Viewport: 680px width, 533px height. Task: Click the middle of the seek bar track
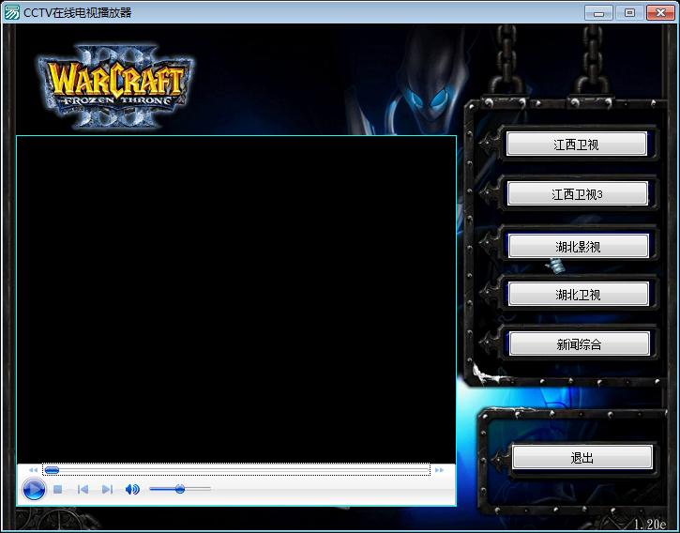click(x=236, y=470)
